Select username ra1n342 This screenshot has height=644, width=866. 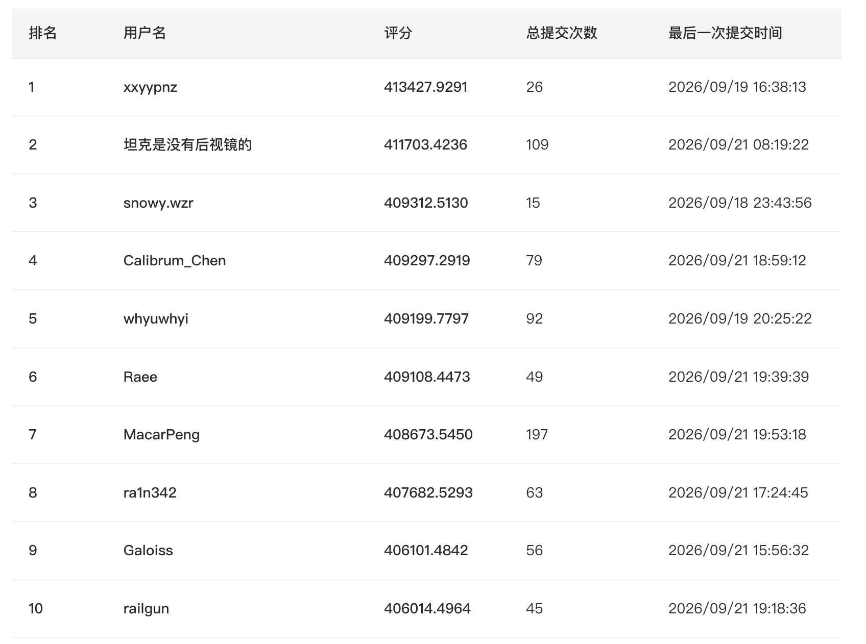pos(150,493)
